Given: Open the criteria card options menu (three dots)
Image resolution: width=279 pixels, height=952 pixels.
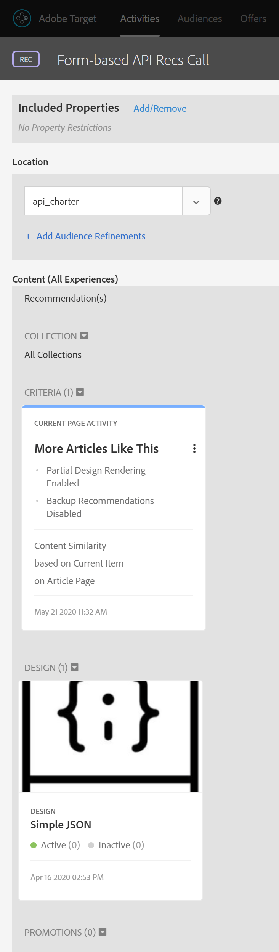Looking at the screenshot, I should tap(194, 449).
